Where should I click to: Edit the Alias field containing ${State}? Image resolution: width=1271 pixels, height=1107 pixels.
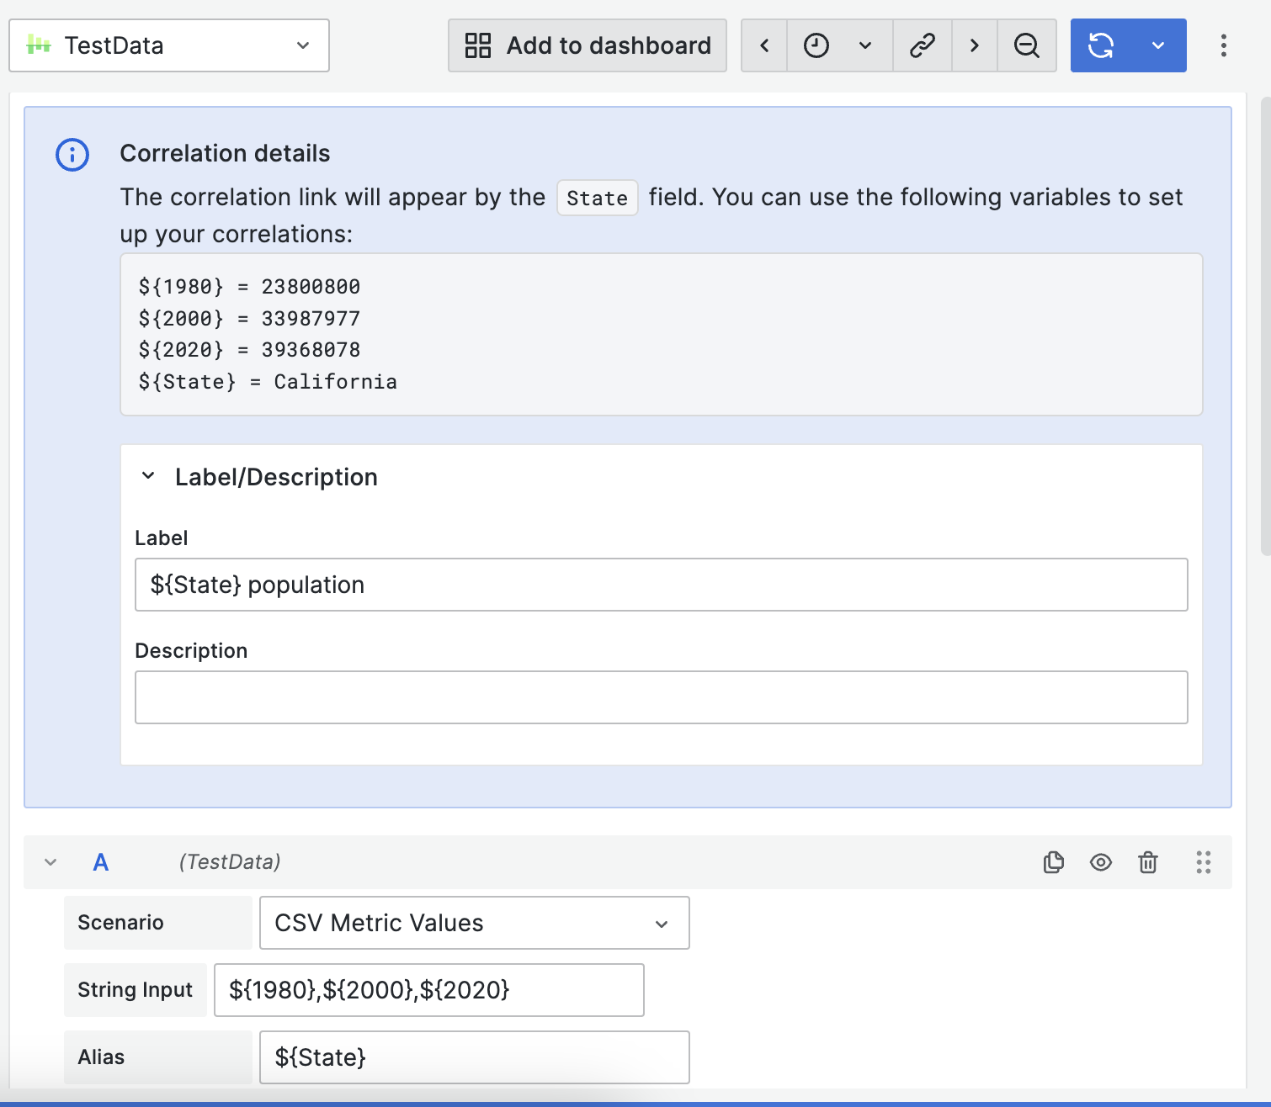(x=474, y=1057)
